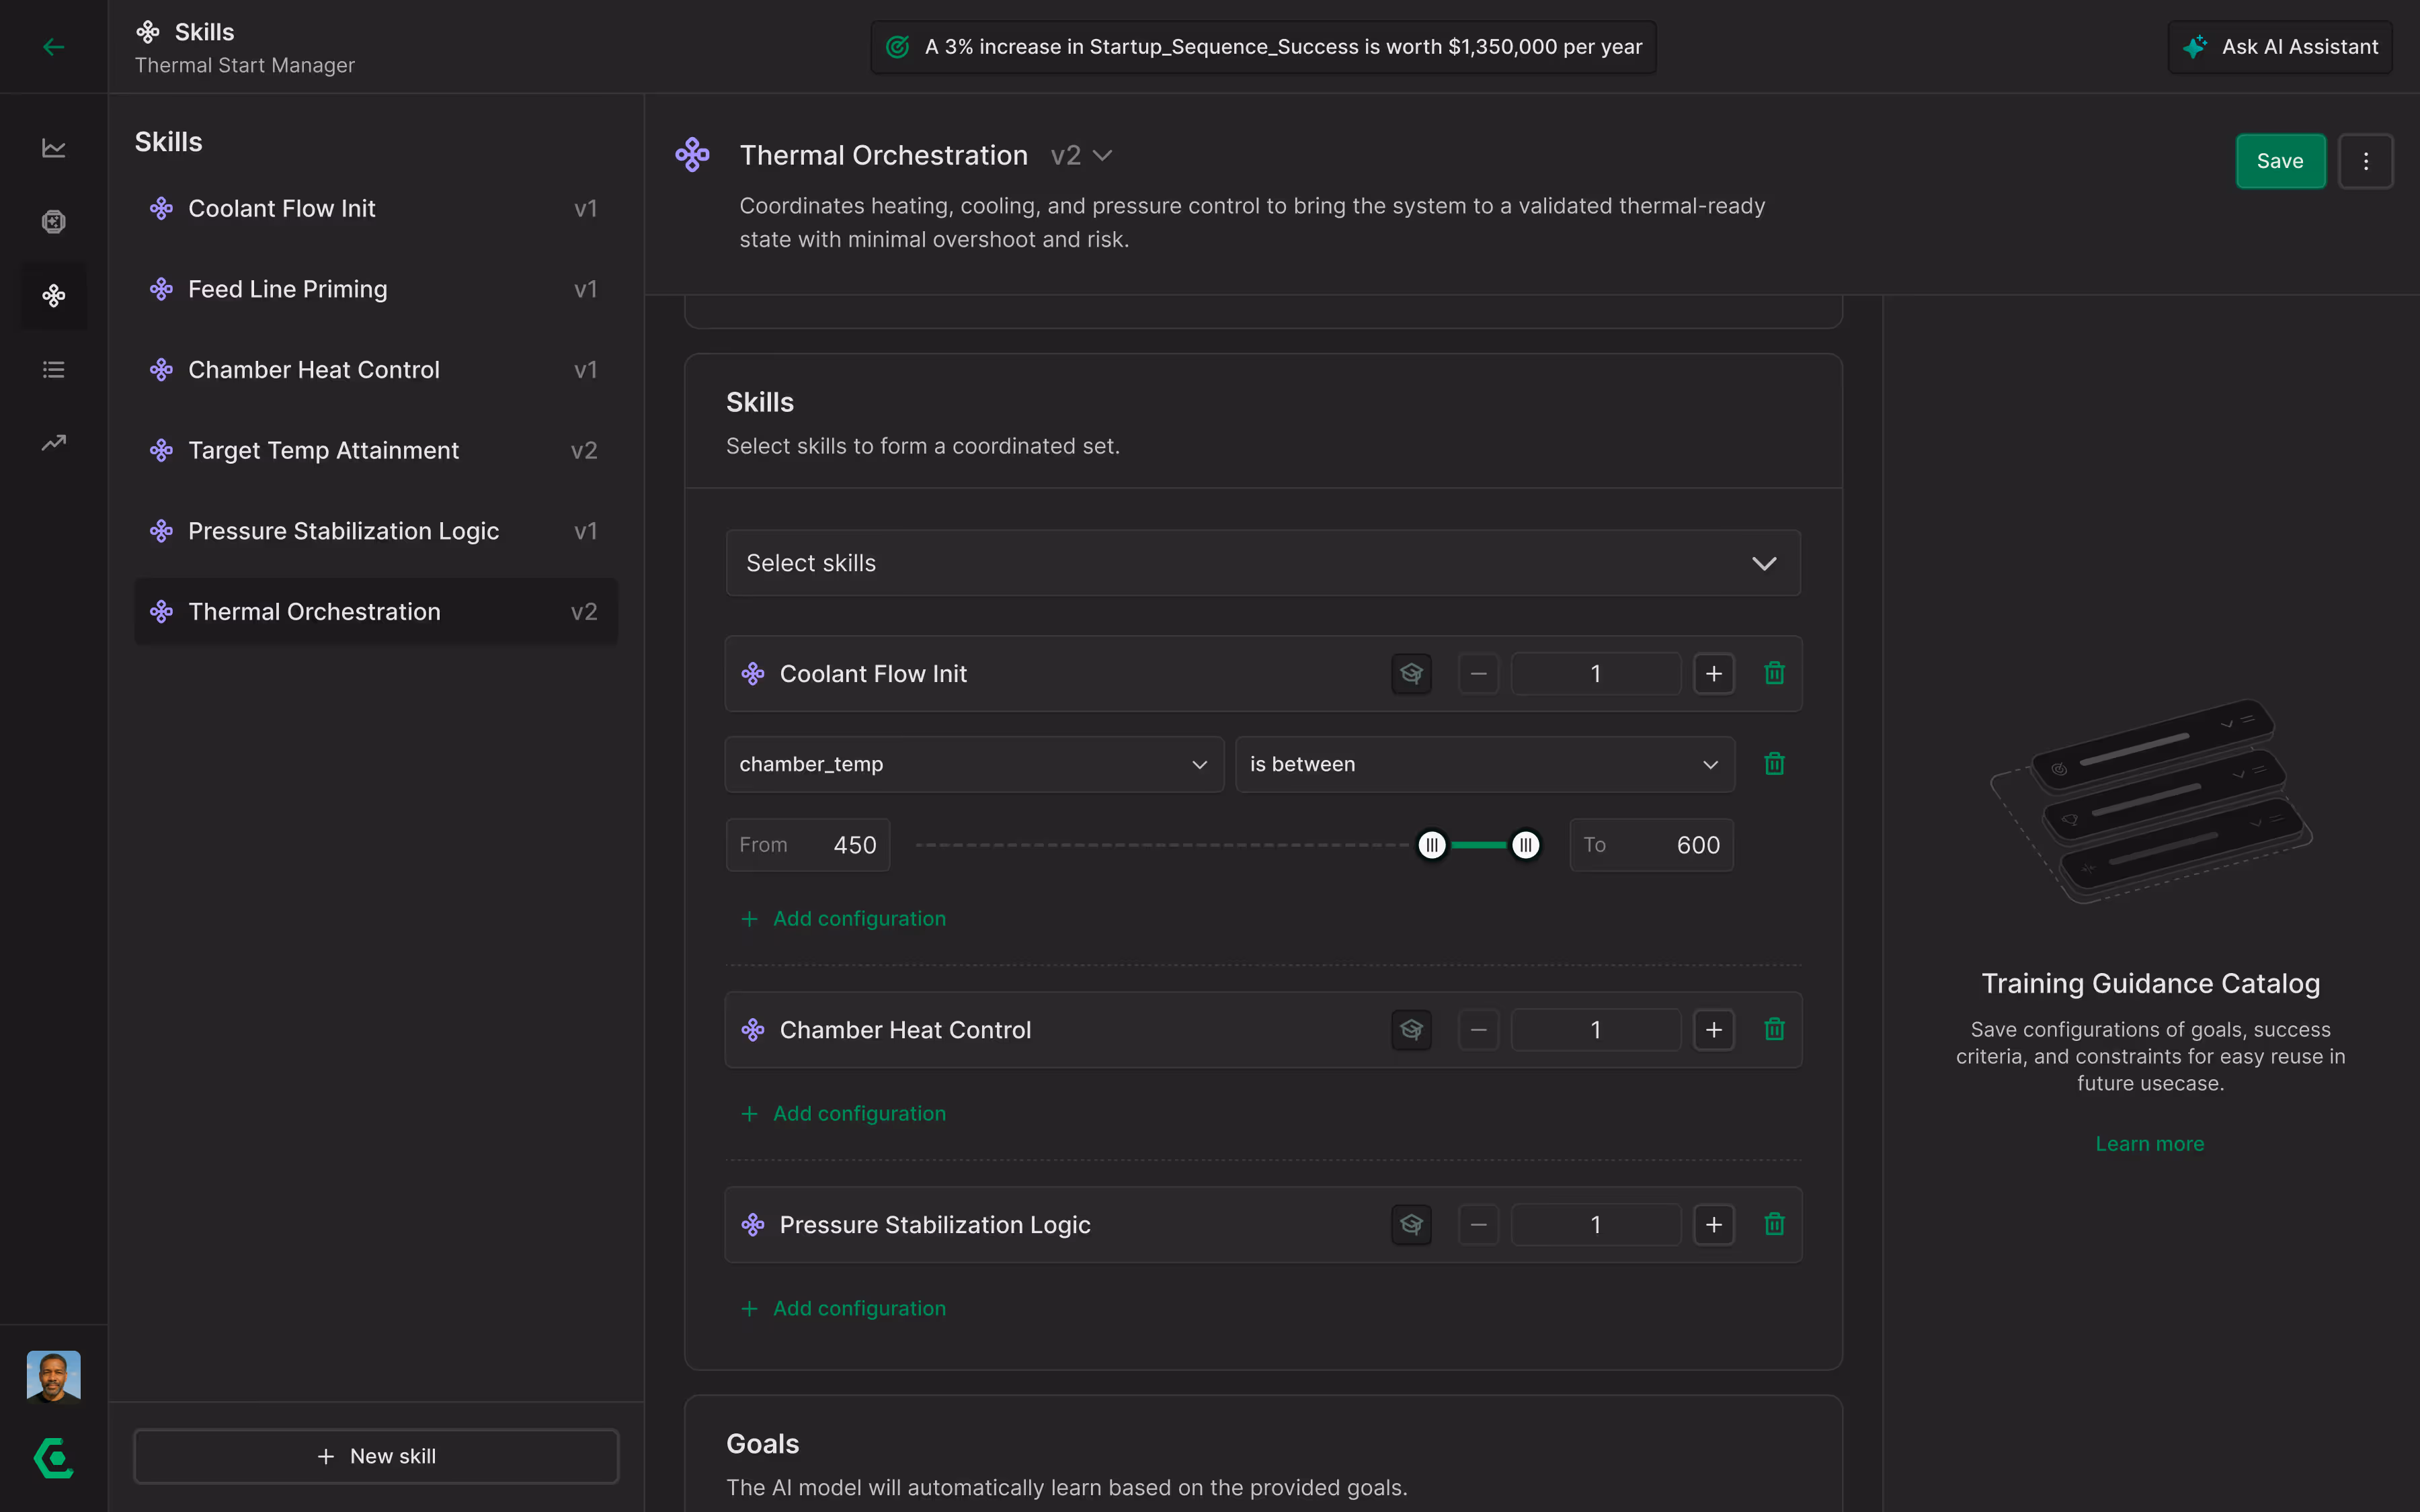
Task: Open Ask AI Assistant
Action: coord(2280,47)
